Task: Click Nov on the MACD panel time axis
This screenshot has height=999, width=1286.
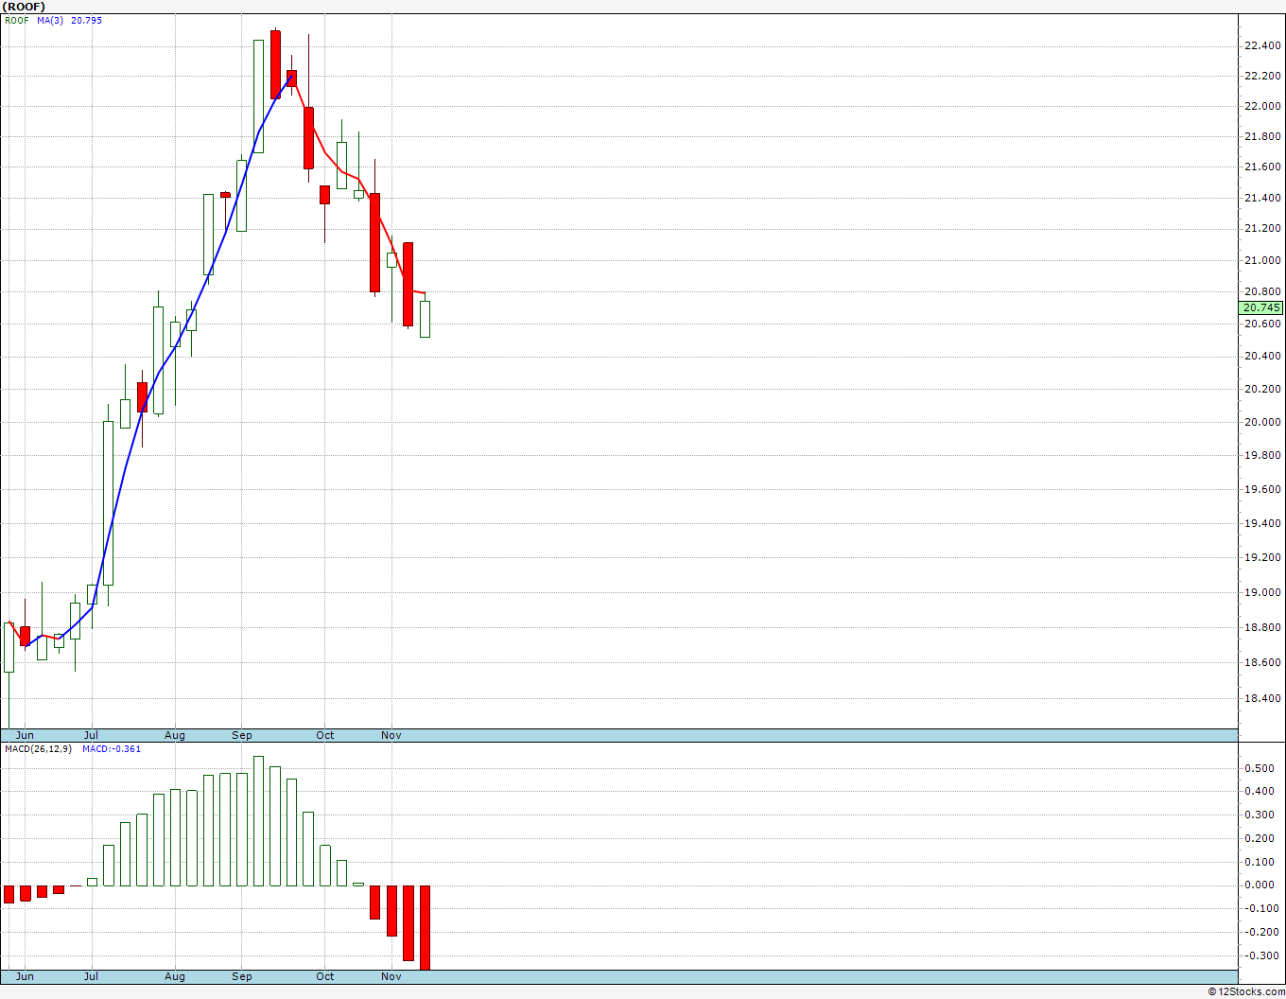Action: pyautogui.click(x=391, y=976)
